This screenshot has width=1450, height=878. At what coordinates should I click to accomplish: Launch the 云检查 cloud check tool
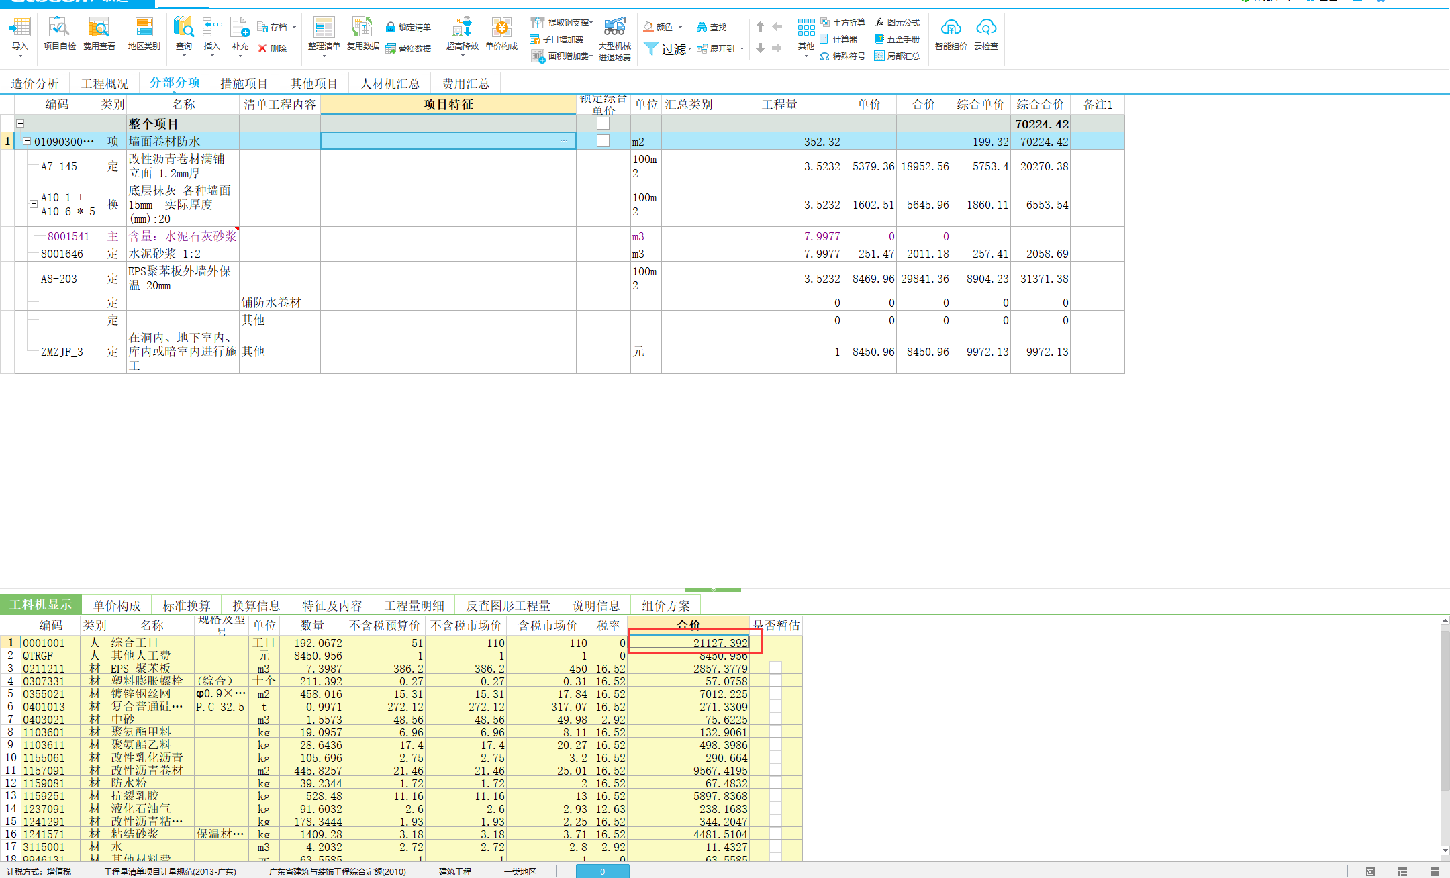click(986, 34)
